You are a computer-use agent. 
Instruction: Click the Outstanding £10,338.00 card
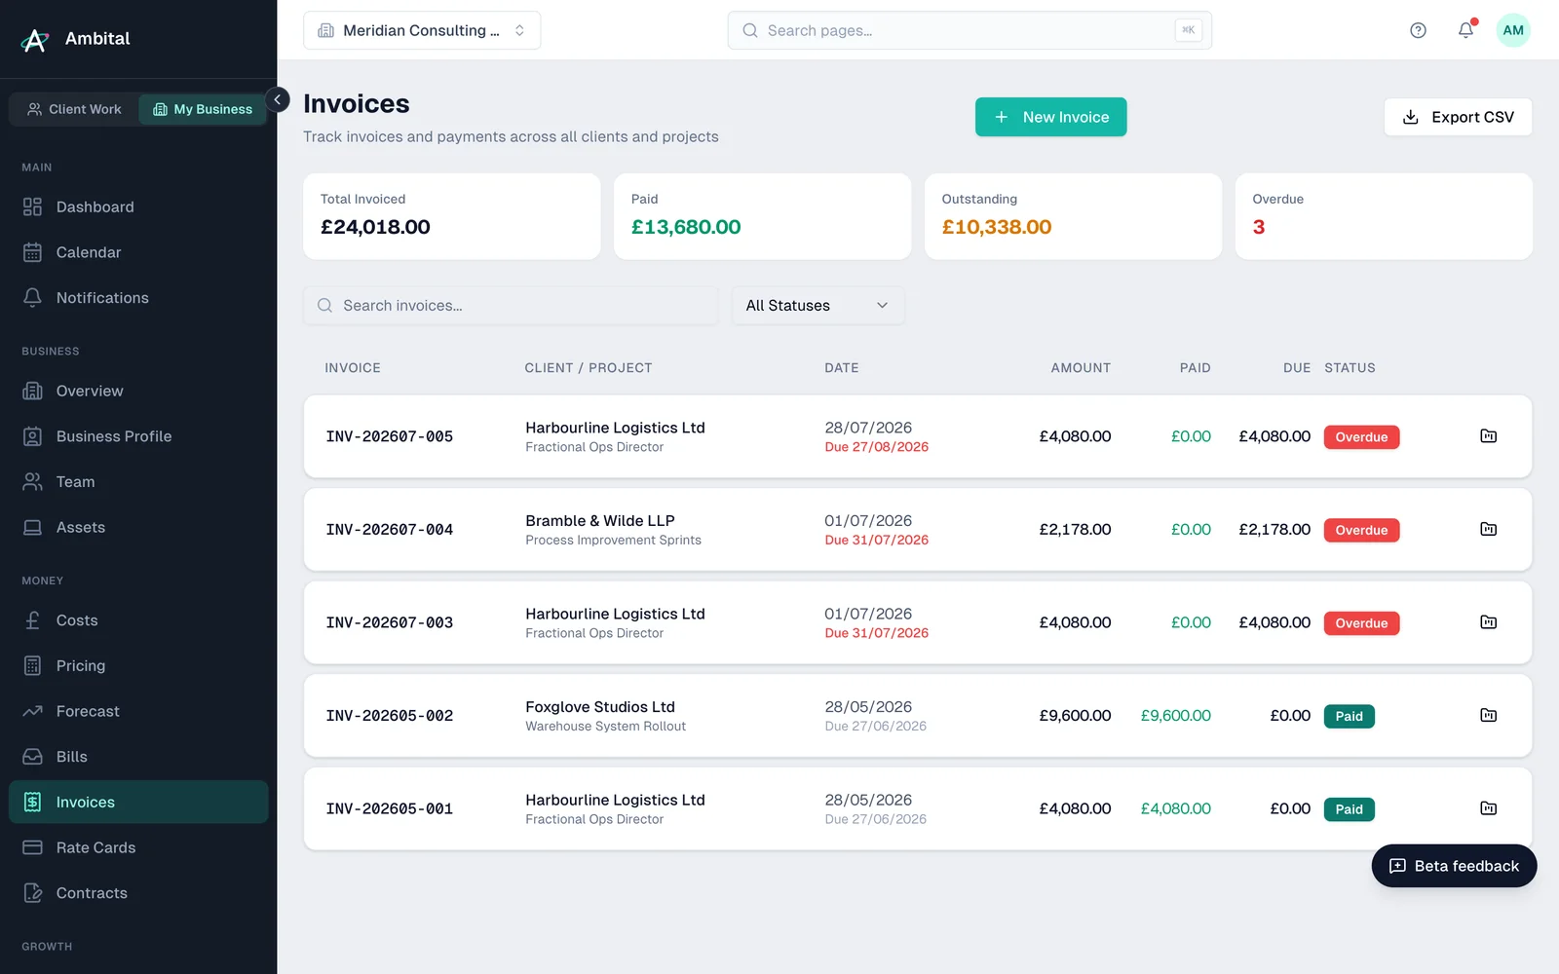1073,216
